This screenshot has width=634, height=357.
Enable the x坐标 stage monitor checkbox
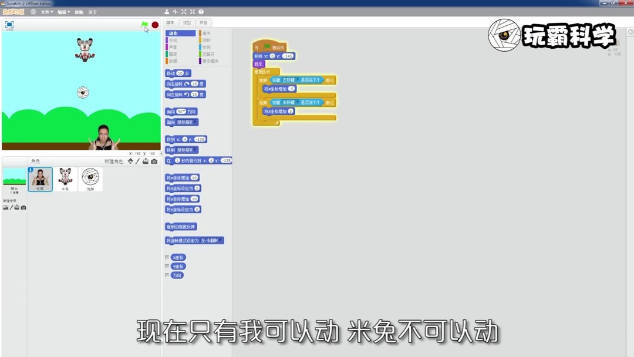[x=166, y=257]
